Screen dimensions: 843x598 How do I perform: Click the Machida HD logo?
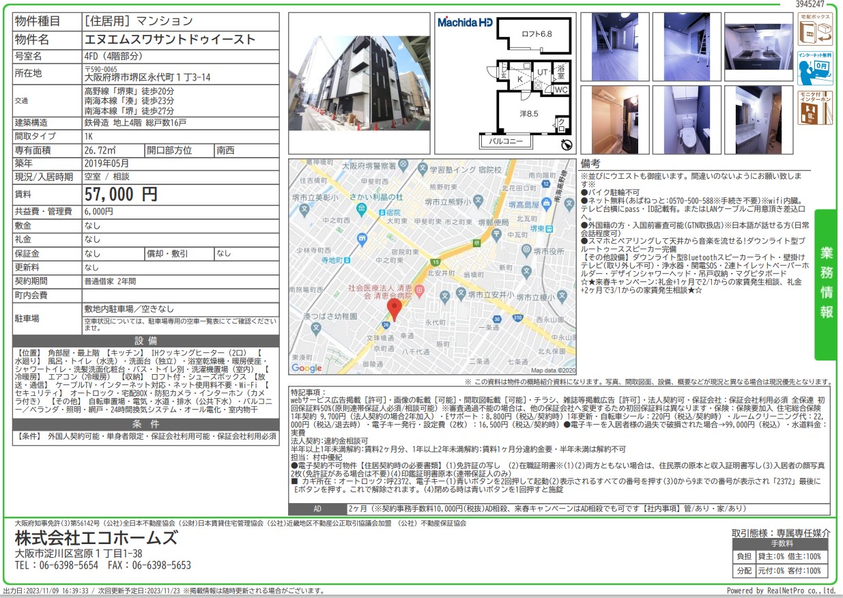point(465,23)
